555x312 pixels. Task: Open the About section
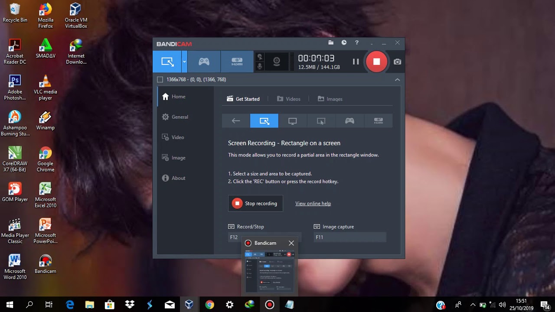click(x=186, y=178)
